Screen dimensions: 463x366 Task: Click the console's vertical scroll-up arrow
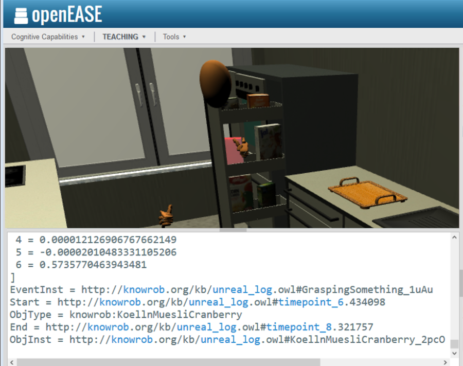point(455,237)
